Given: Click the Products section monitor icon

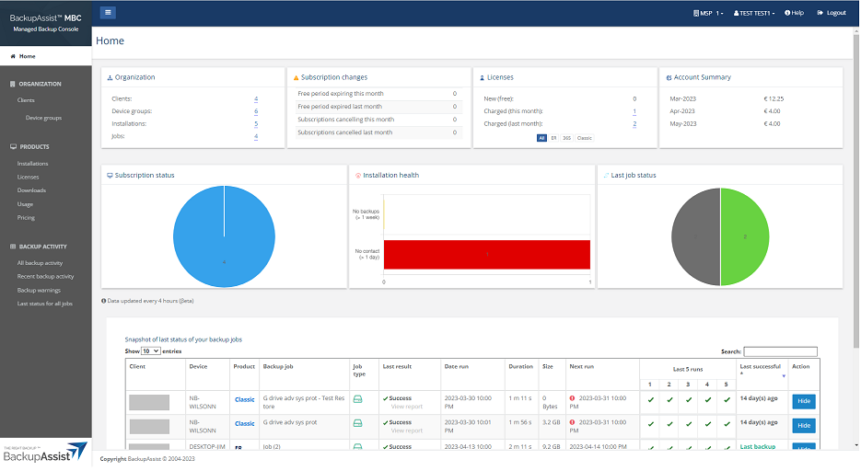Looking at the screenshot, I should [13, 146].
